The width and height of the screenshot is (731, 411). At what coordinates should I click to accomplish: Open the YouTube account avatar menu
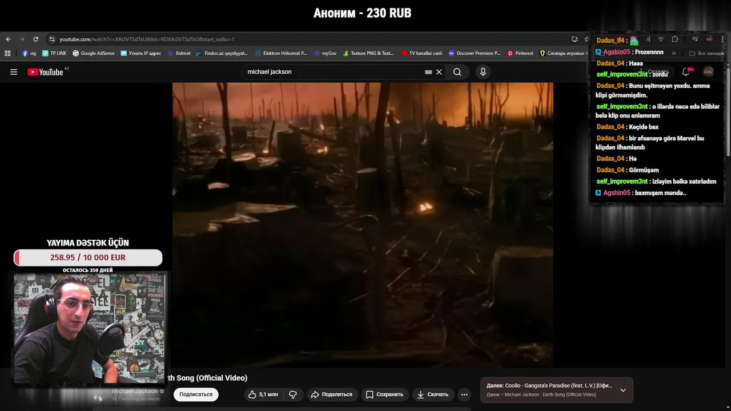coord(708,72)
